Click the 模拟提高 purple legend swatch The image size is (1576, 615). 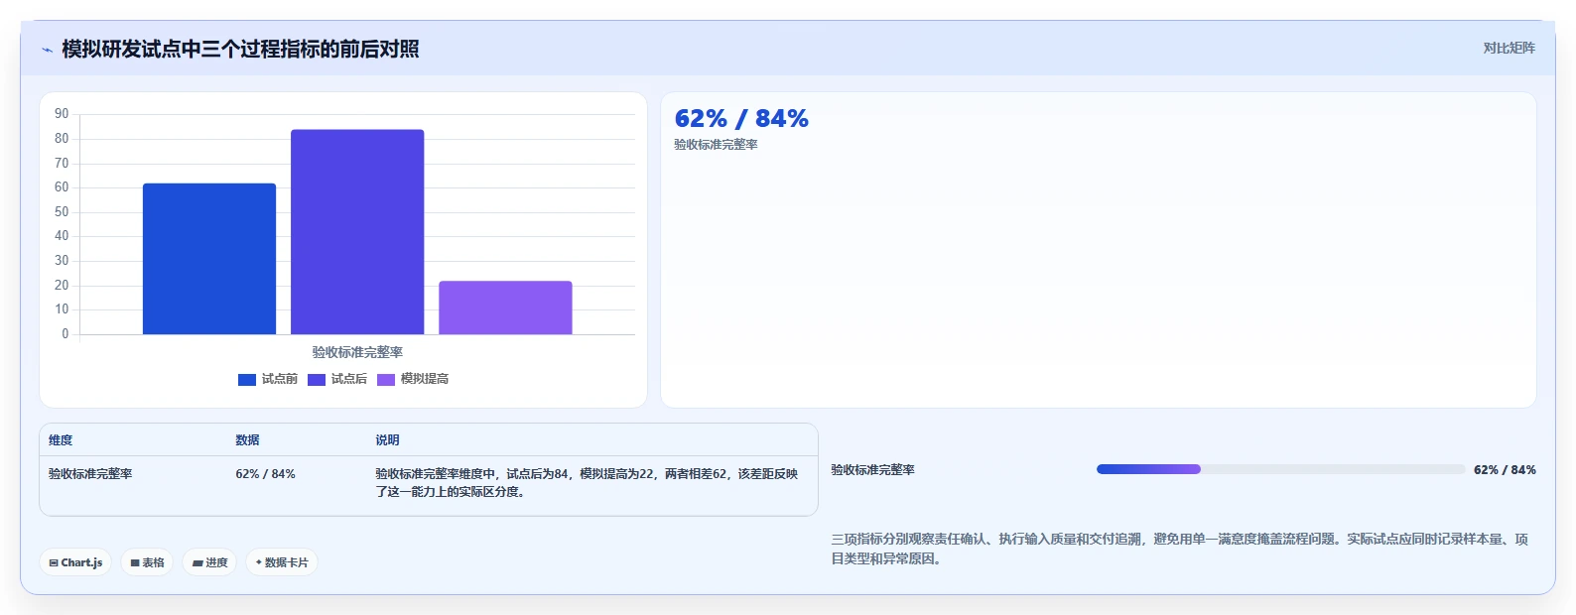(x=386, y=379)
